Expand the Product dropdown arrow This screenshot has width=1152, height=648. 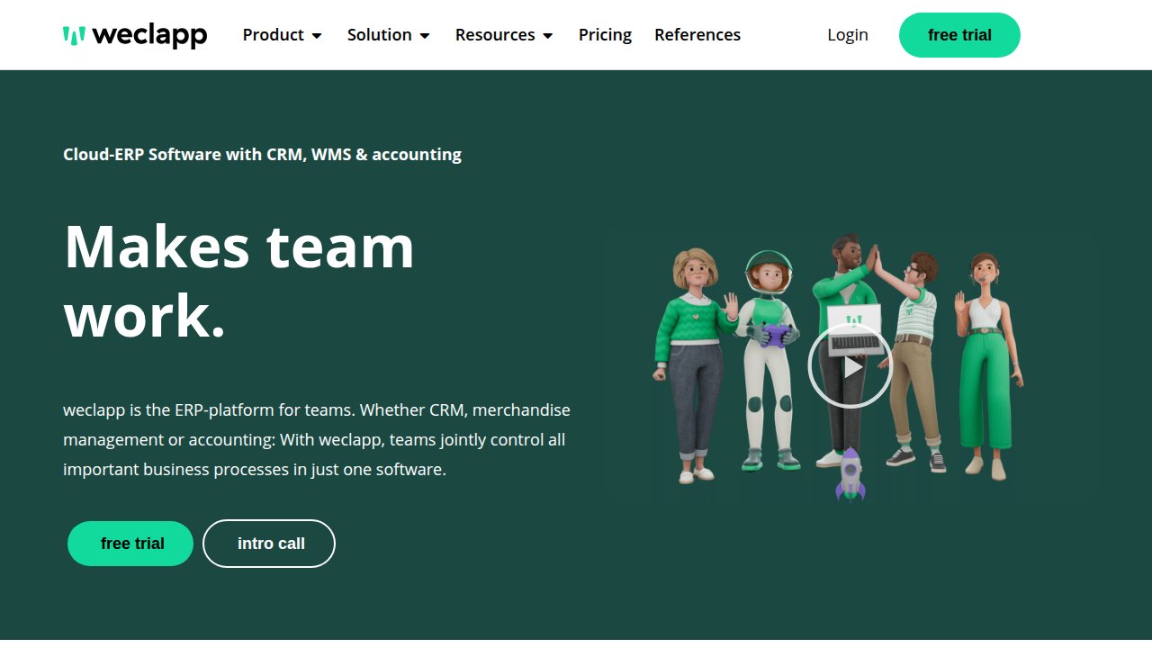coord(317,36)
